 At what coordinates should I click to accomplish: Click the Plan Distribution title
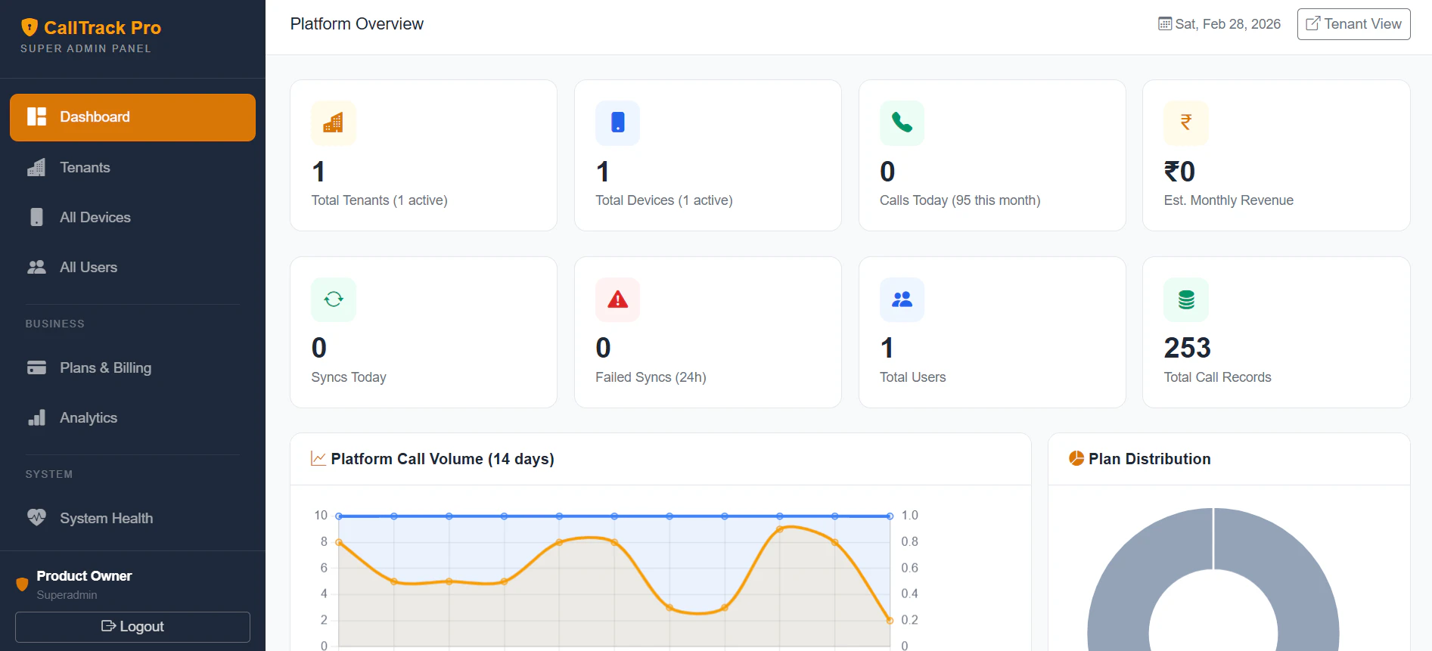click(x=1149, y=459)
